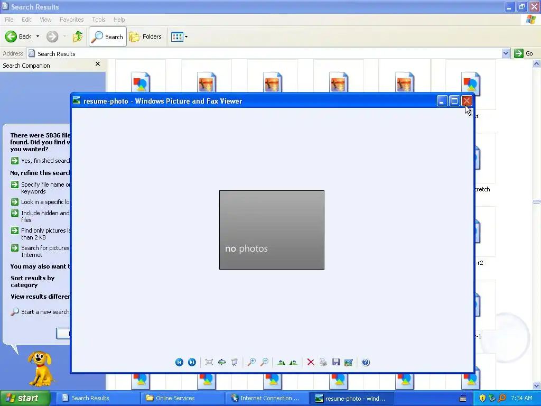This screenshot has width=541, height=406.
Task: Switch to Online Services taskbar button
Action: (182, 398)
